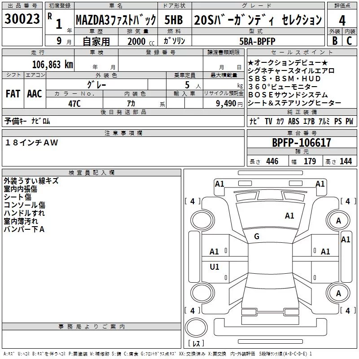The image size is (359, 359).
Task: Click the fuel type ガソリン
Action: (x=175, y=41)
